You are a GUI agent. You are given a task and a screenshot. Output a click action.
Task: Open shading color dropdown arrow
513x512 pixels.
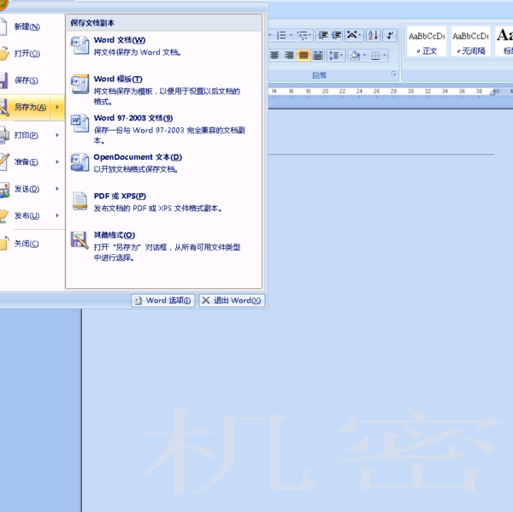click(x=364, y=56)
